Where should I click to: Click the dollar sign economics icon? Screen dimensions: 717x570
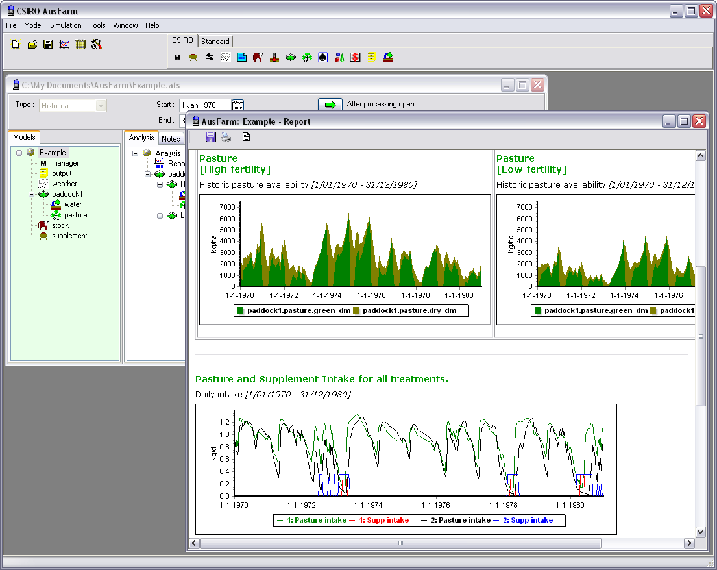pyautogui.click(x=356, y=58)
